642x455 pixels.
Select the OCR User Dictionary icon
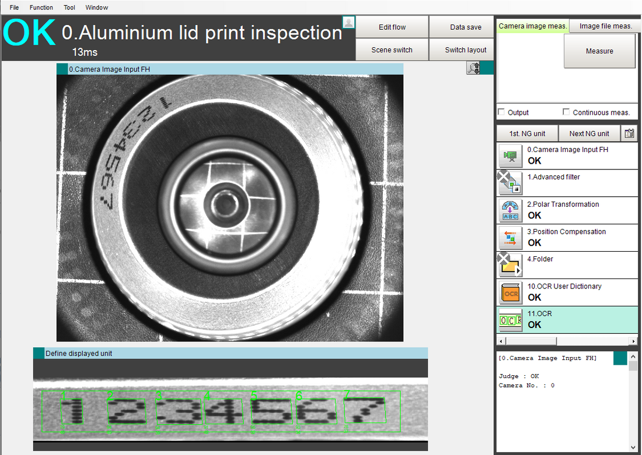coord(511,293)
